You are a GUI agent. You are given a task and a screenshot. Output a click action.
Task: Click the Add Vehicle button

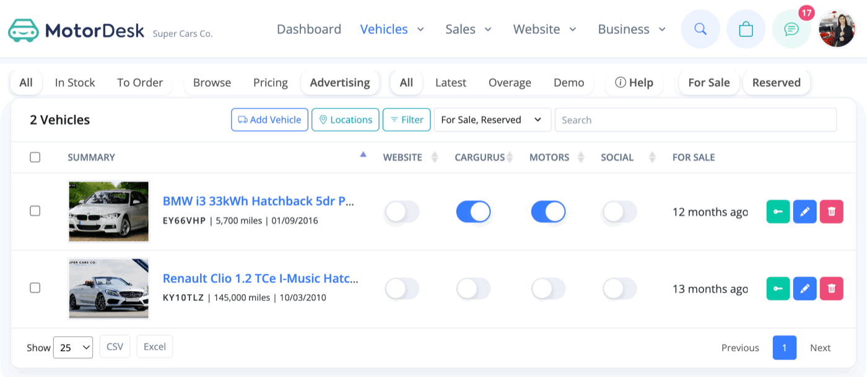point(269,120)
